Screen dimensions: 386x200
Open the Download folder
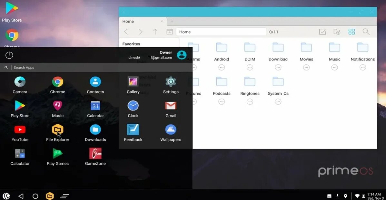[x=278, y=52]
